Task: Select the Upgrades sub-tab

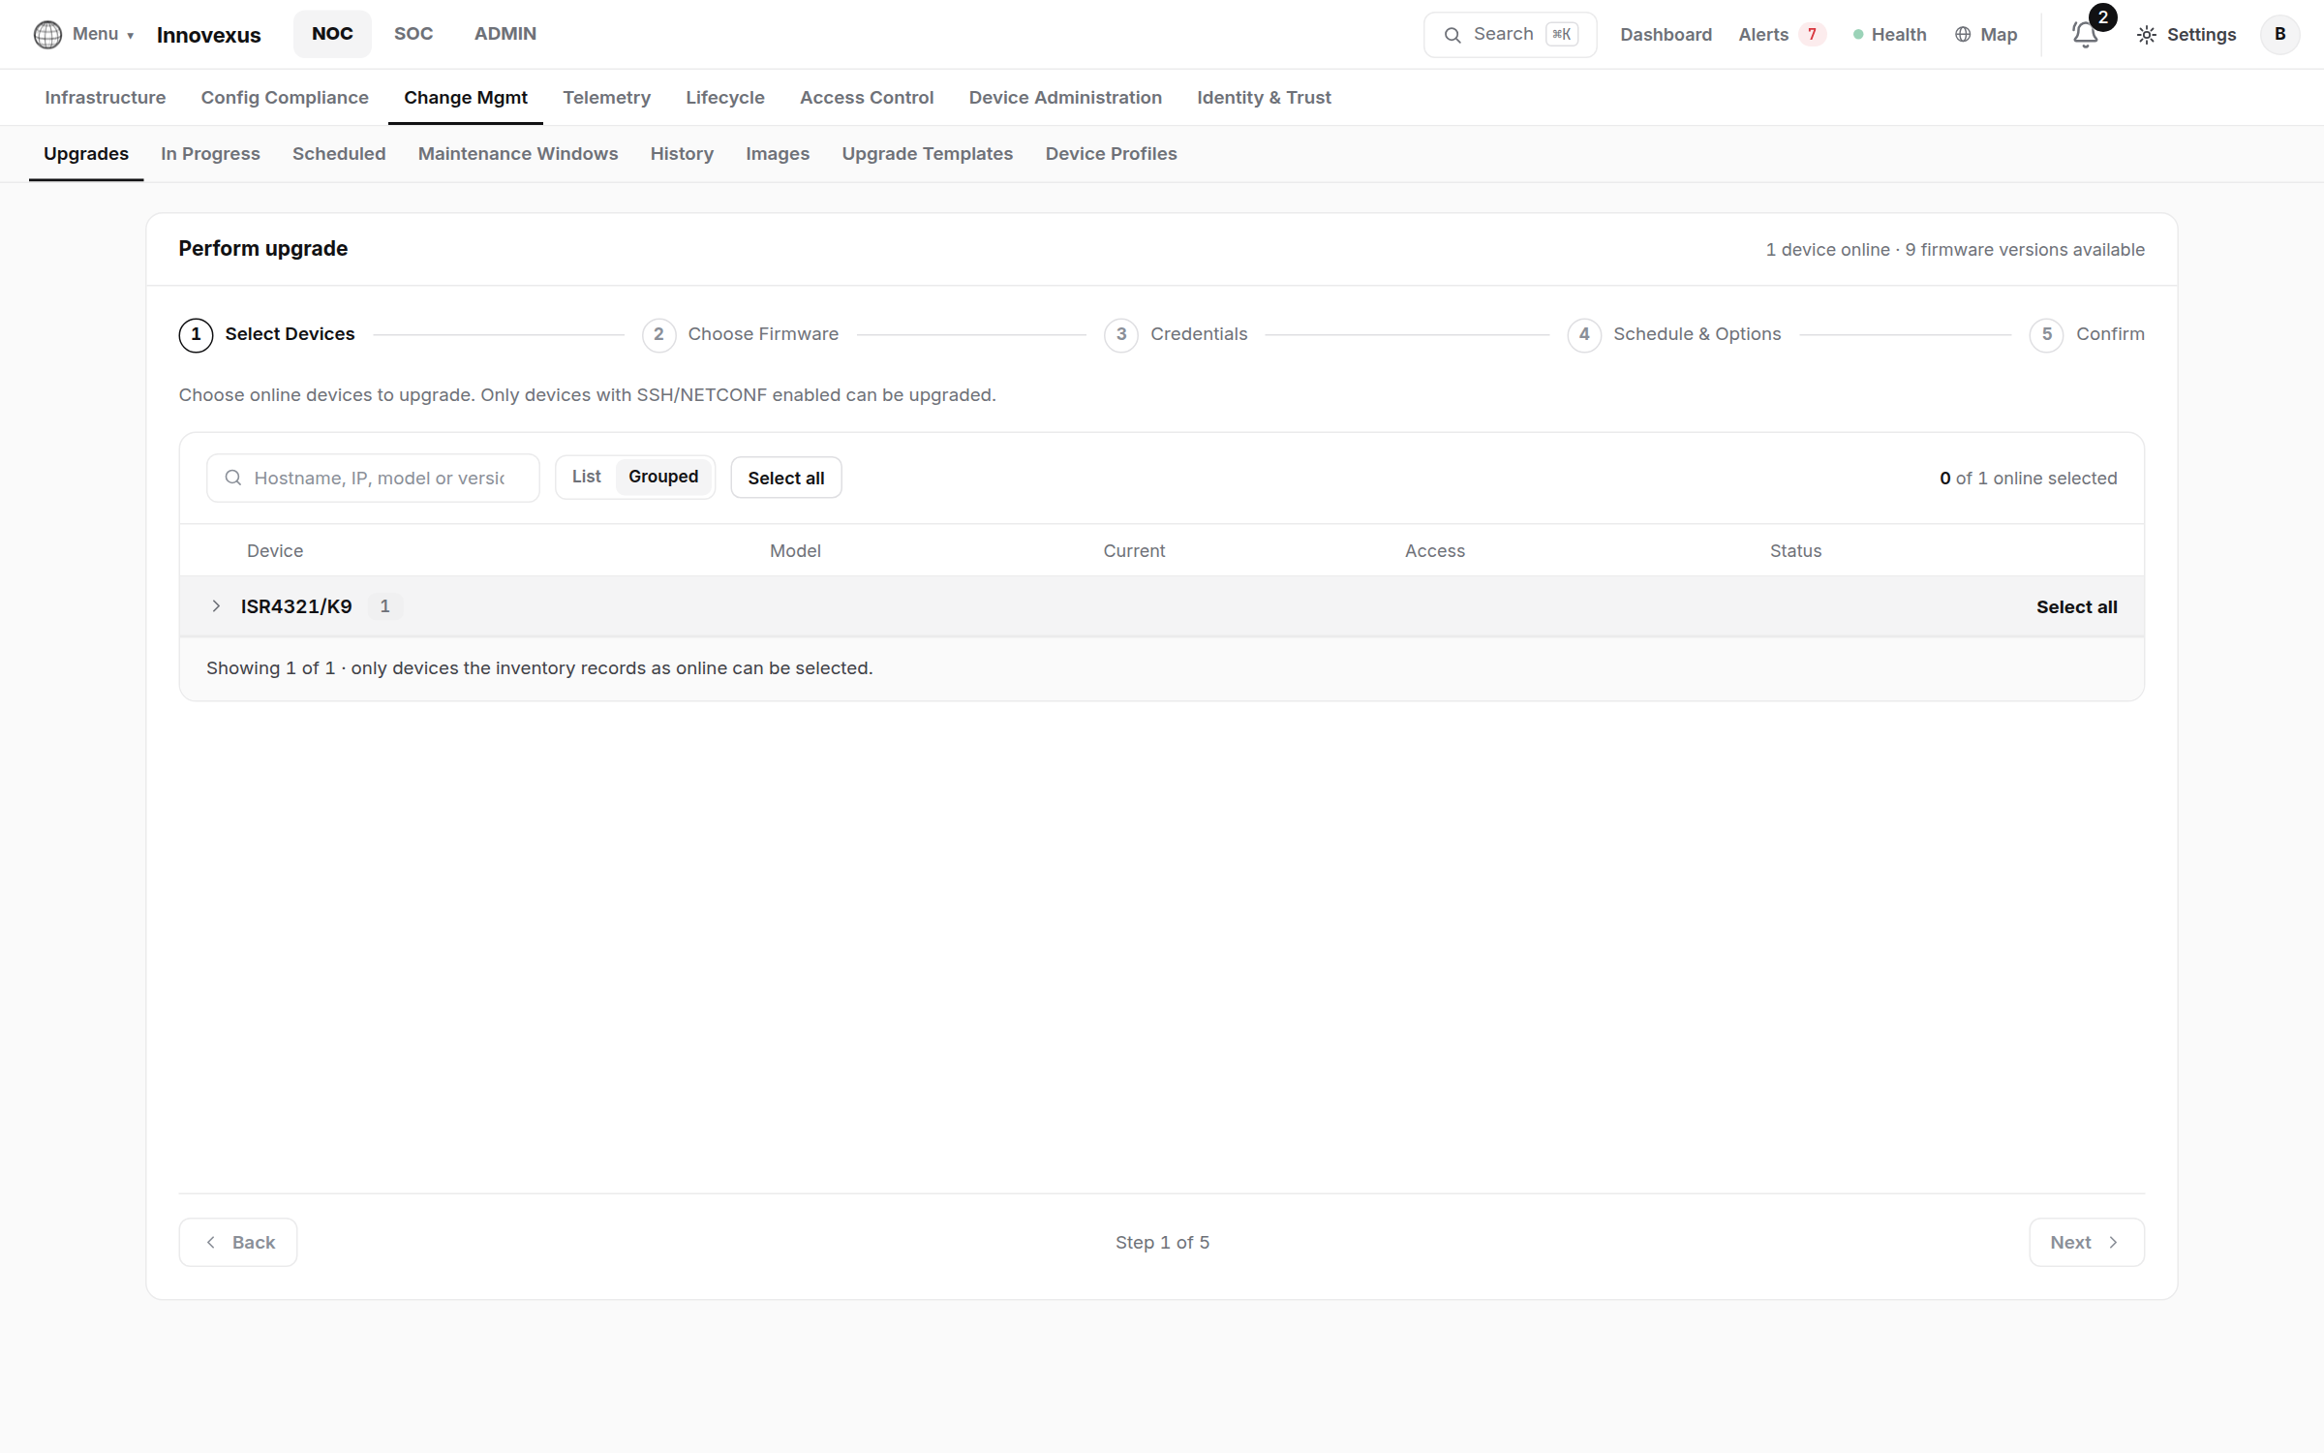Action: (x=86, y=154)
